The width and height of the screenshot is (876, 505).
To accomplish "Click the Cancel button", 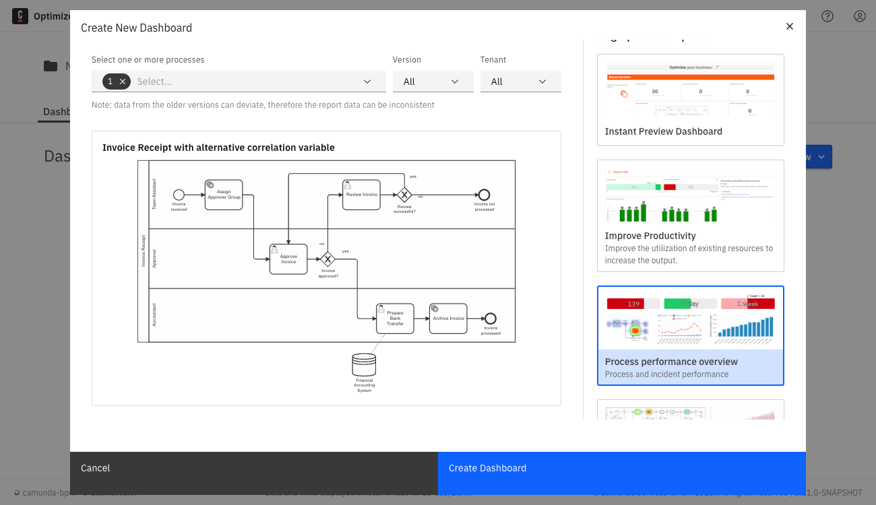I will click(x=254, y=473).
